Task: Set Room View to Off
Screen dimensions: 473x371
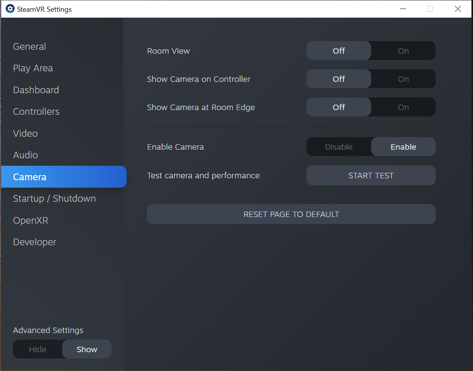Action: pyautogui.click(x=339, y=51)
